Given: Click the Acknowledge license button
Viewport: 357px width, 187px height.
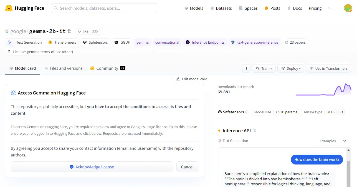Looking at the screenshot, I should pos(92,167).
